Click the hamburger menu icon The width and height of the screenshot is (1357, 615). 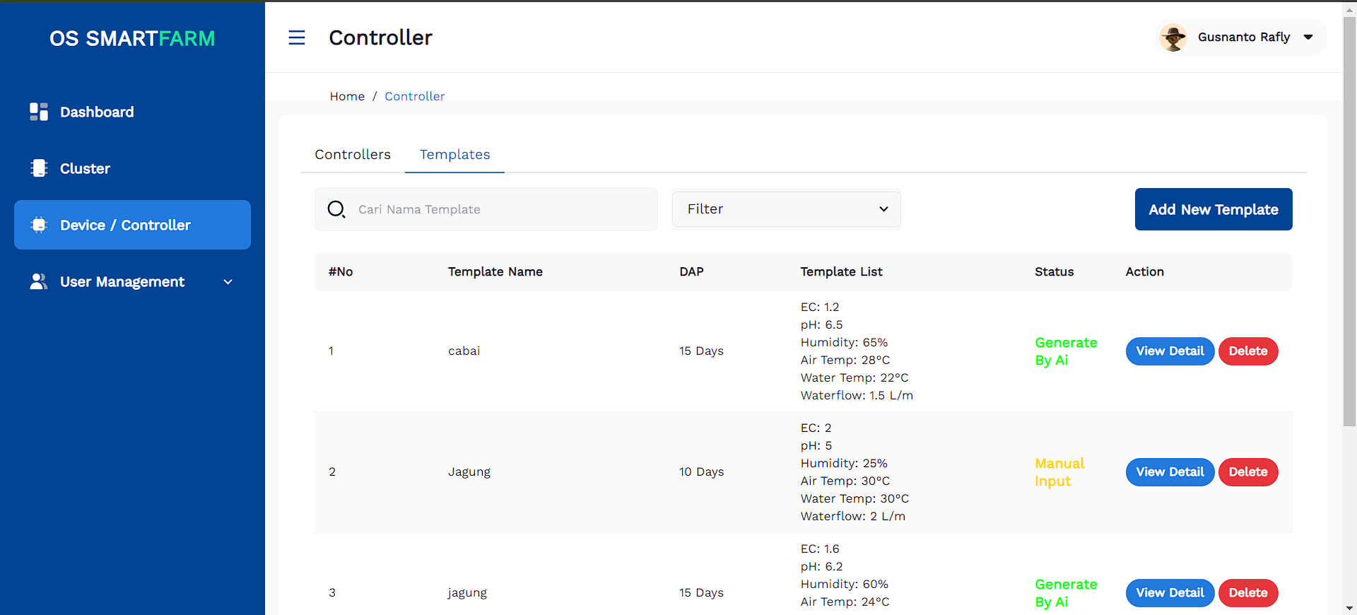pyautogui.click(x=297, y=37)
